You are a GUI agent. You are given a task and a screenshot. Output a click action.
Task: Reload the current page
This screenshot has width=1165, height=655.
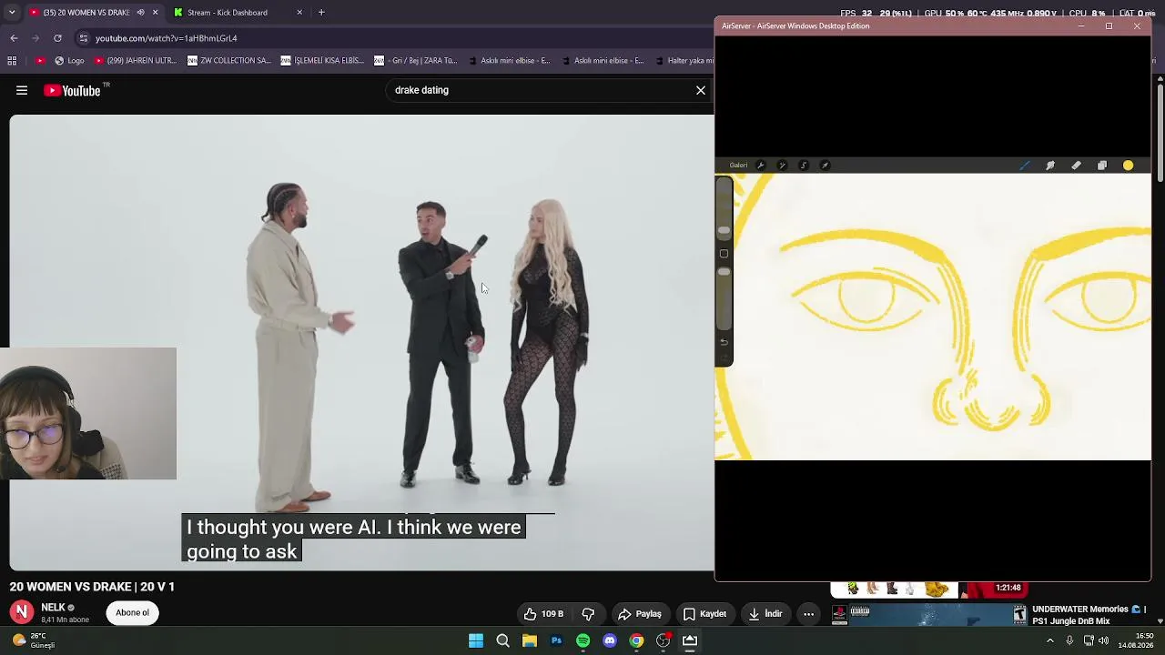(57, 38)
